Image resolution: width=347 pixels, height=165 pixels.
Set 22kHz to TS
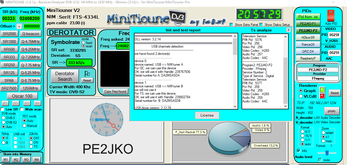click(x=31, y=146)
